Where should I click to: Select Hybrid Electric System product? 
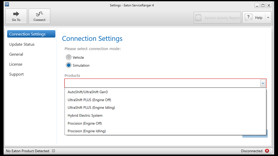click(85, 115)
